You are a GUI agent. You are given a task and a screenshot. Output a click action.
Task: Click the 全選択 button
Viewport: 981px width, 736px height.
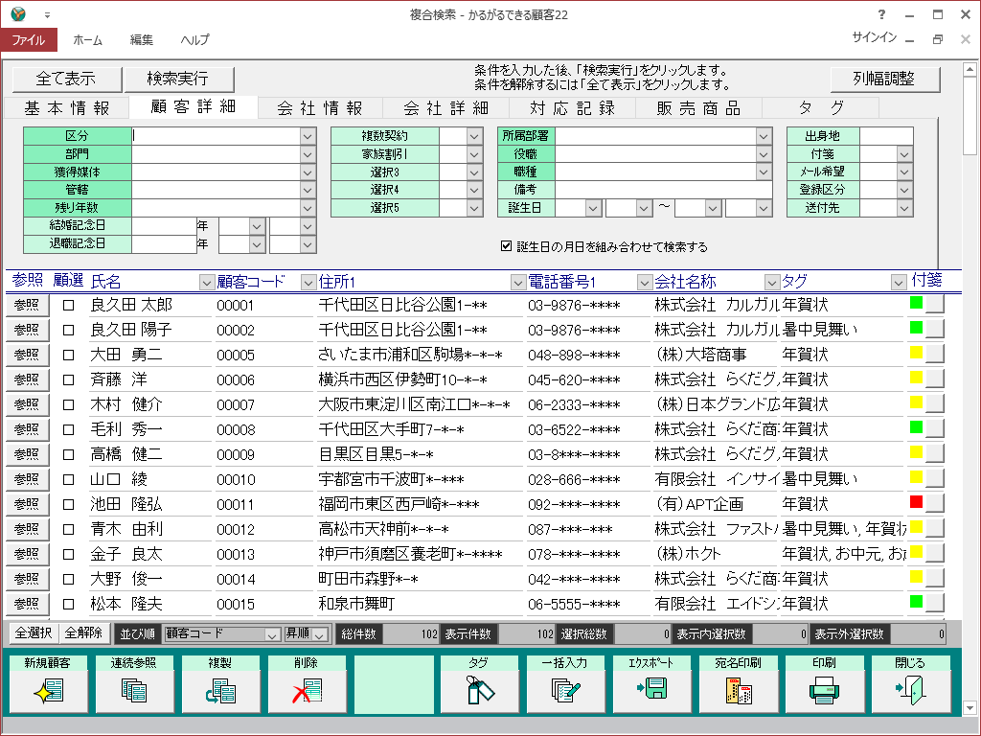coord(34,633)
